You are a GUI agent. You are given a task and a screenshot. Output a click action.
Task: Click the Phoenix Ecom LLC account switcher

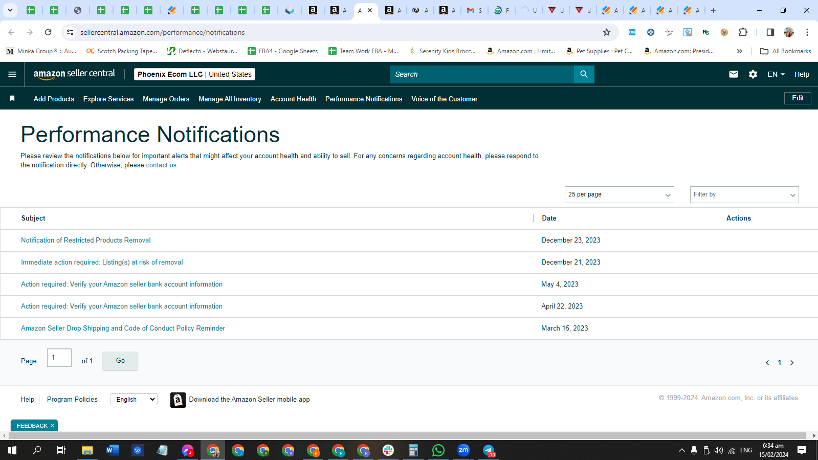(x=194, y=74)
